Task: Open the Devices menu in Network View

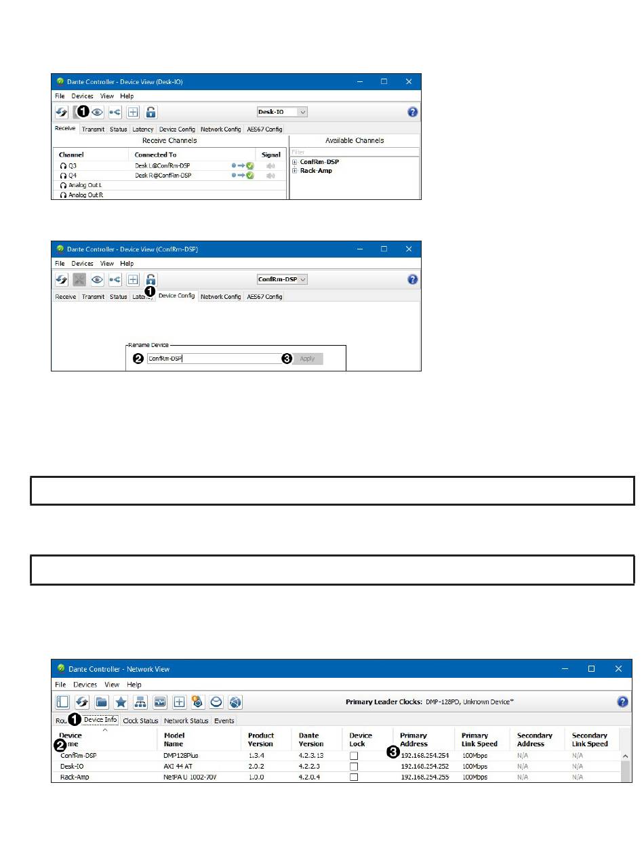Action: pyautogui.click(x=85, y=685)
